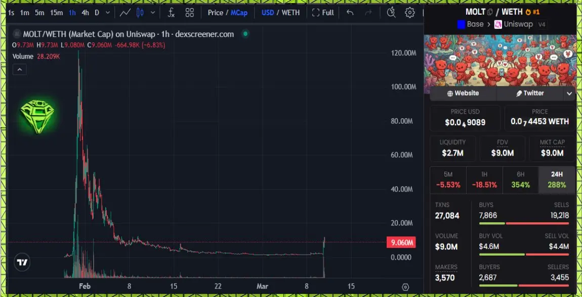Select the 1H stats tab
Viewport: 582px width, 297px height.
pos(484,180)
